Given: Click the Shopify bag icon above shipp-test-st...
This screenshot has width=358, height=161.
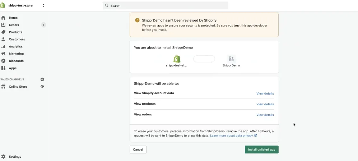Looking at the screenshot, I should click(177, 59).
